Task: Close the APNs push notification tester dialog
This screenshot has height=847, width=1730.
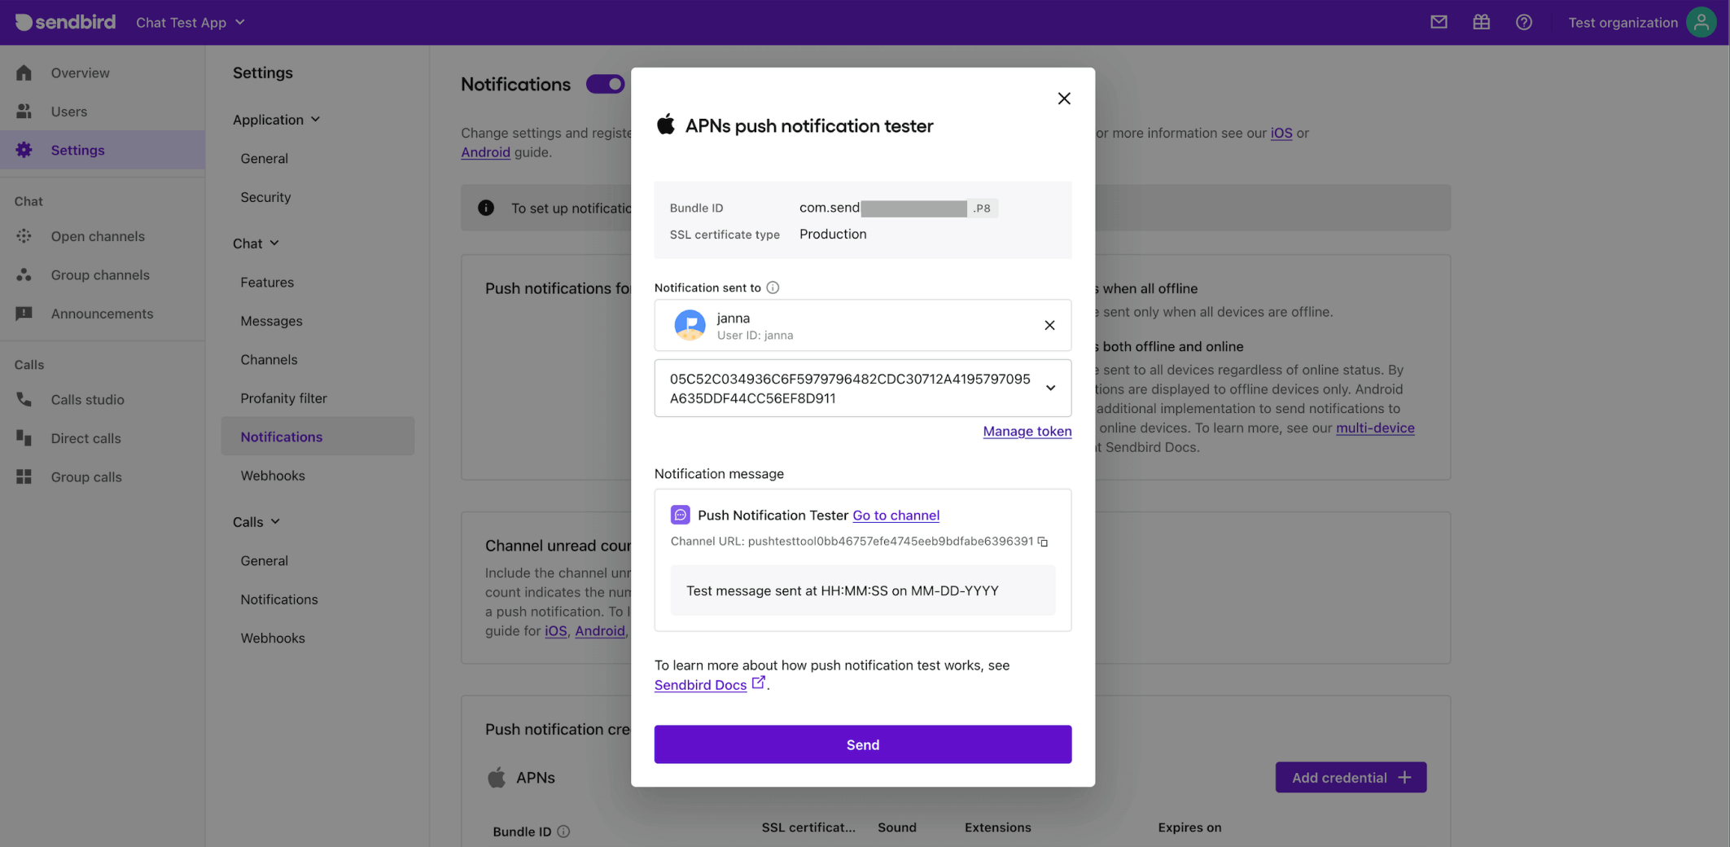Action: coord(1063,99)
